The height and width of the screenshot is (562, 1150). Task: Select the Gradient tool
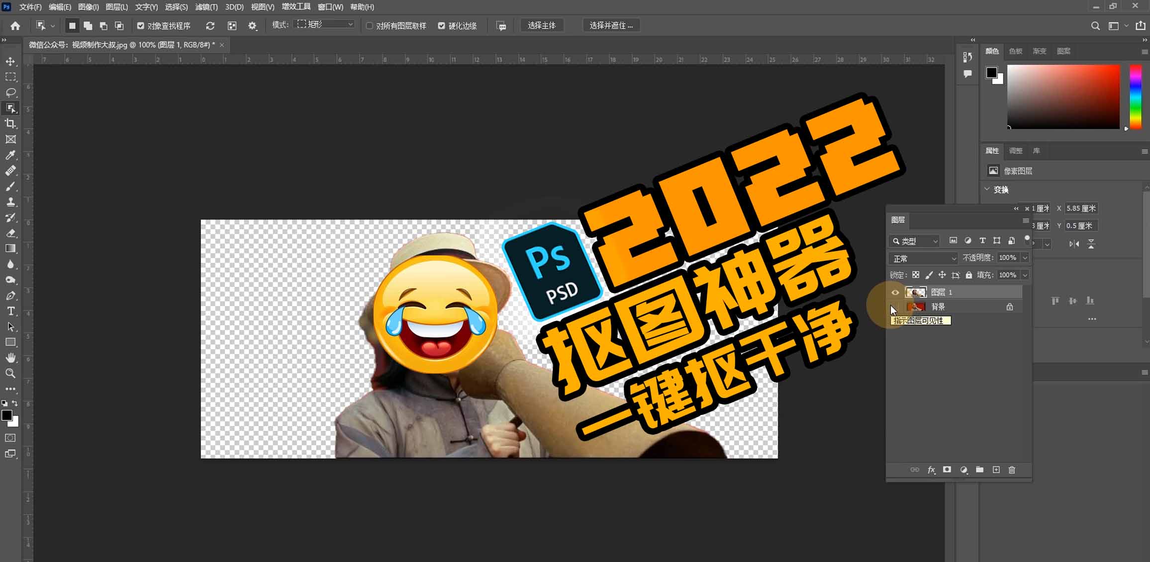point(10,248)
